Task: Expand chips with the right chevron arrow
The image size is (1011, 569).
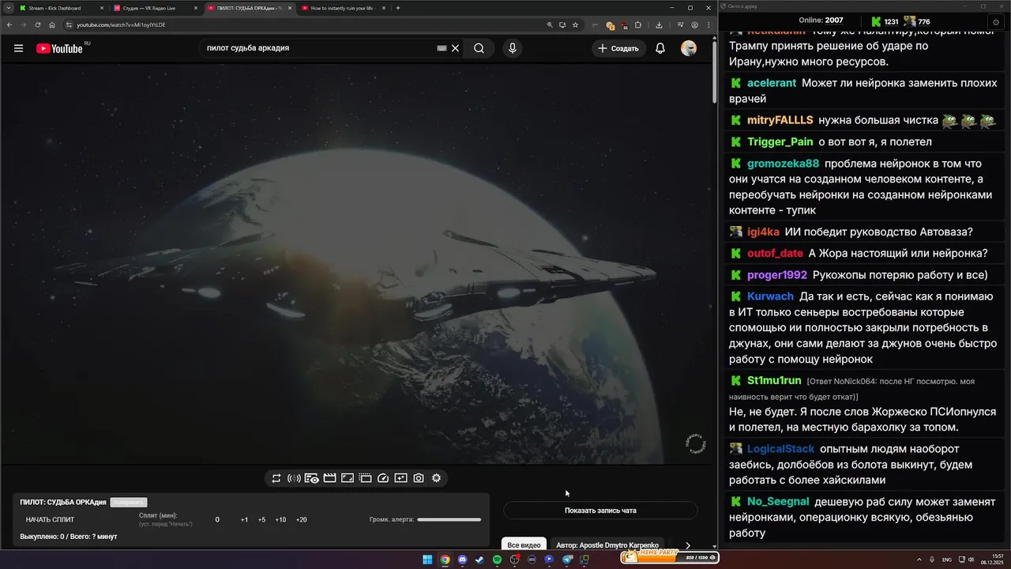Action: pos(687,545)
